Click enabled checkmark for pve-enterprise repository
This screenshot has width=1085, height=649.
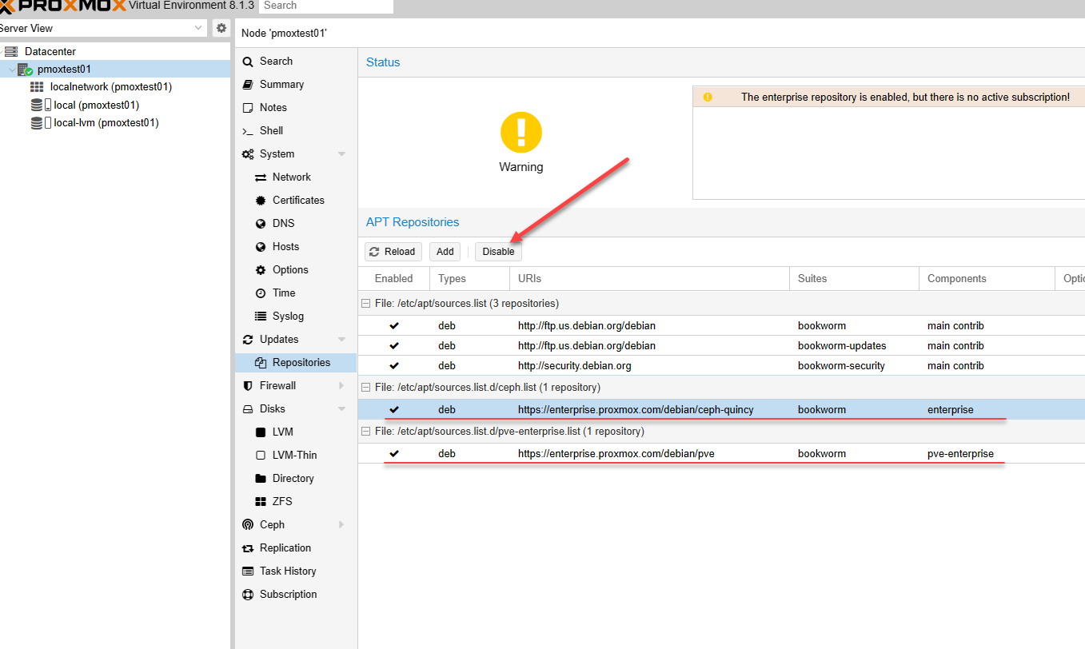394,454
